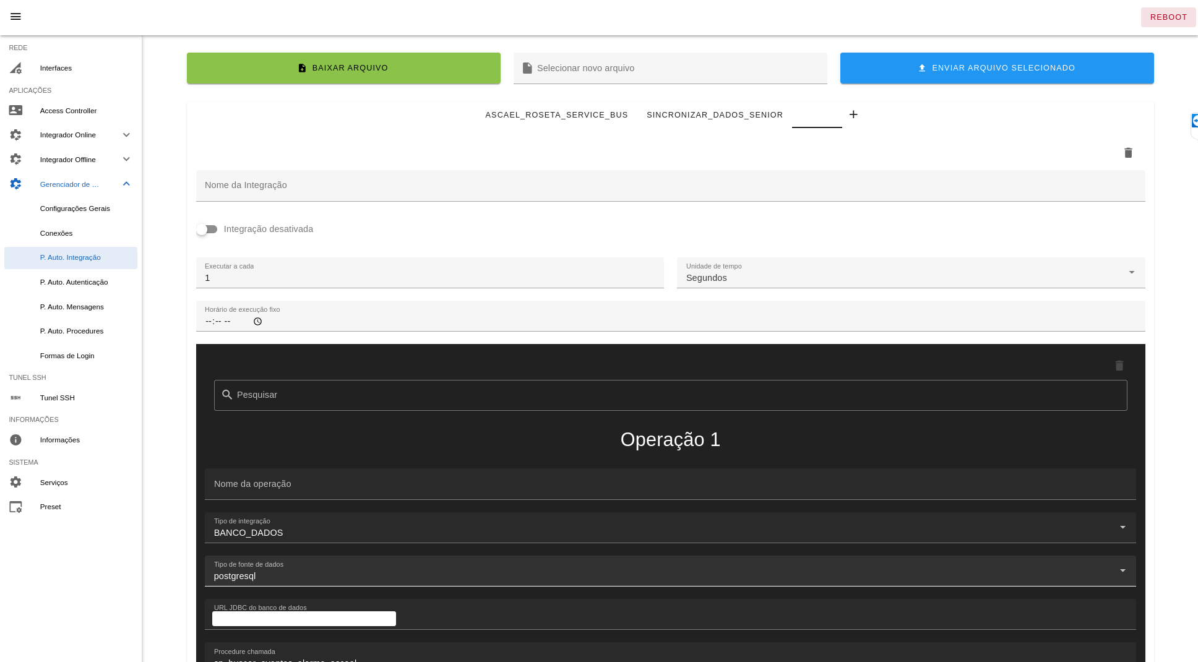The image size is (1198, 662).
Task: Click the add new integration plus icon
Action: pos(853,114)
